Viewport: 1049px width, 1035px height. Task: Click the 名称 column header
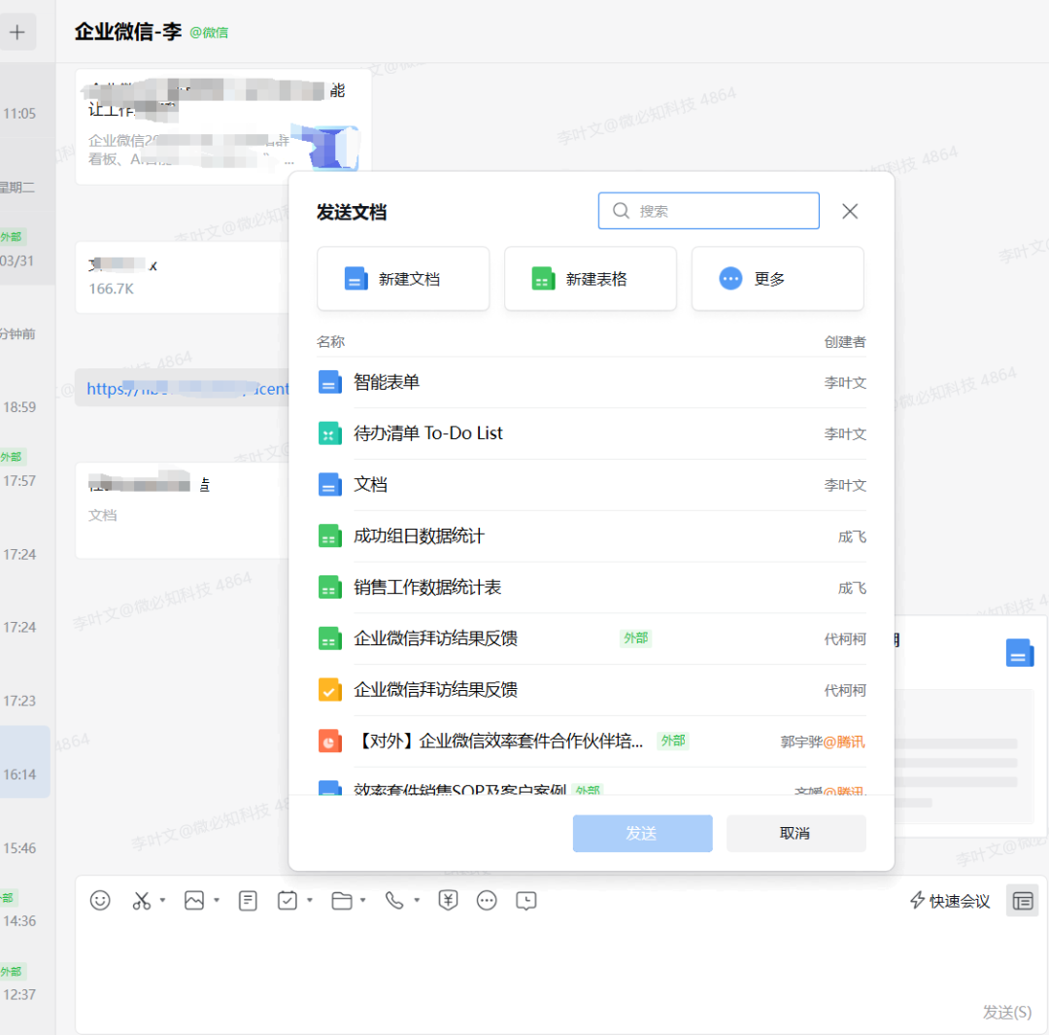pyautogui.click(x=330, y=341)
